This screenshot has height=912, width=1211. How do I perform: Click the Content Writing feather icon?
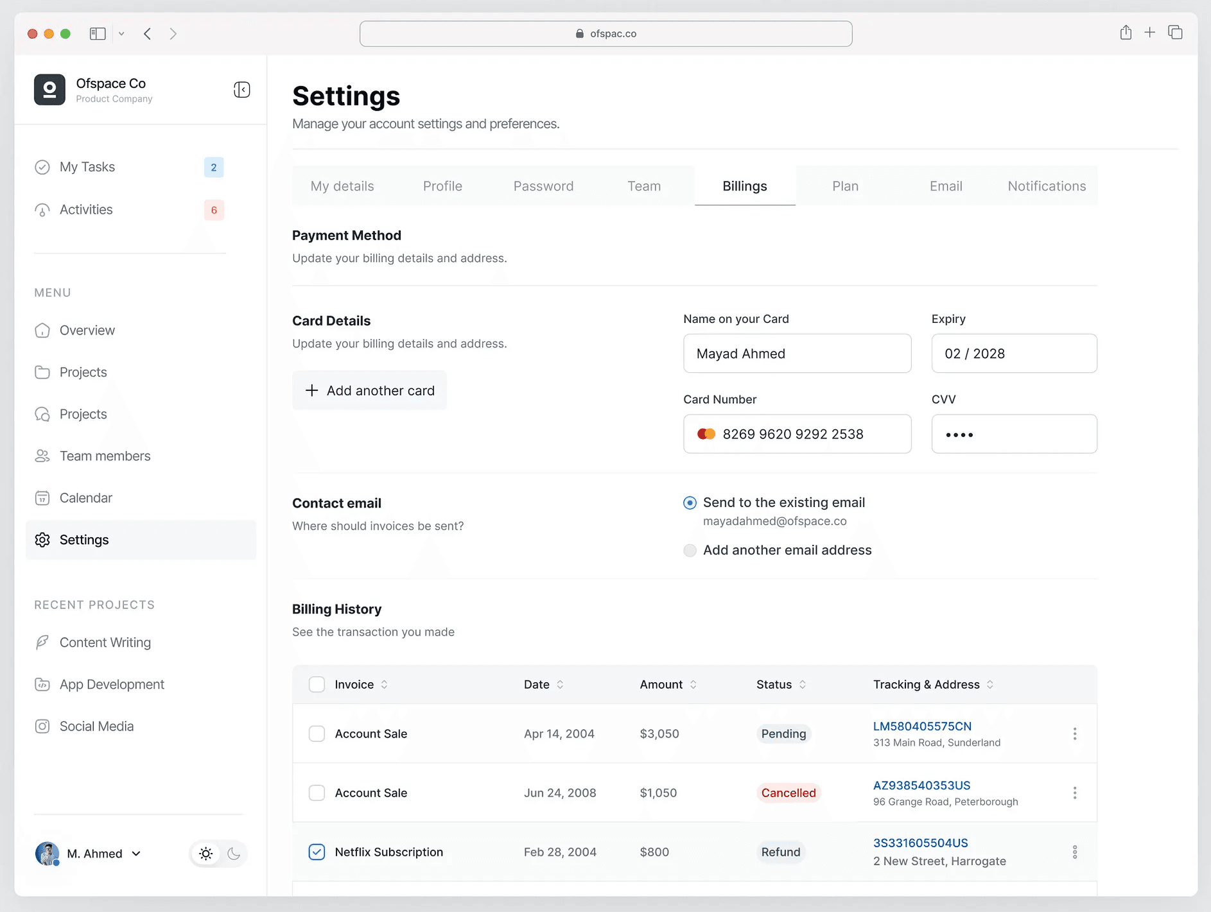pos(42,642)
